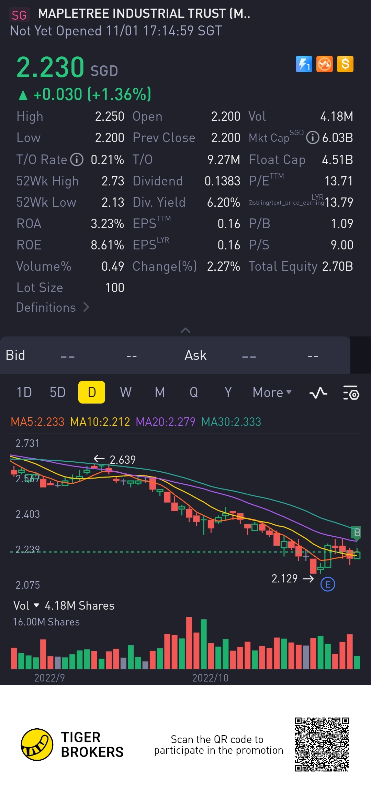This screenshot has width=371, height=804.
Task: Open the Vol indicator dropdown
Action: pos(26,605)
